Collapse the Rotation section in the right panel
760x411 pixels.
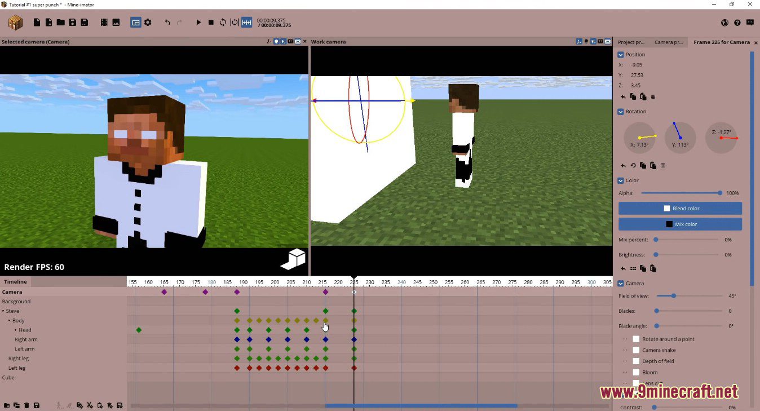620,111
